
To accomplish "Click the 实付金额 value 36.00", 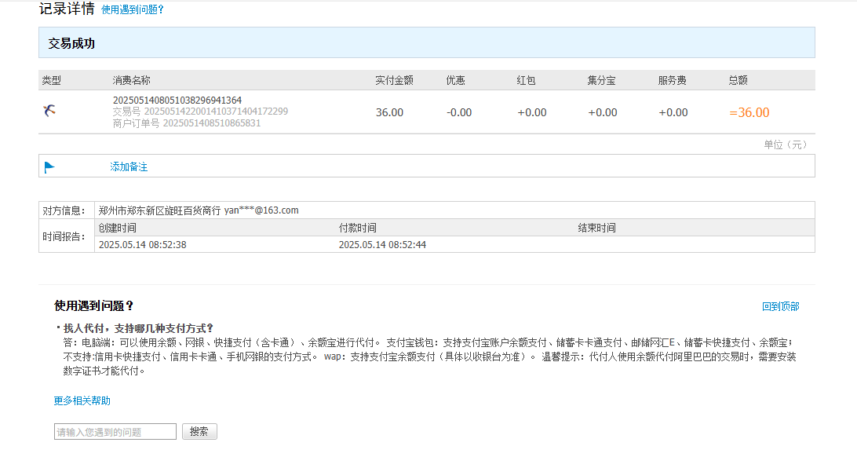I will (390, 112).
